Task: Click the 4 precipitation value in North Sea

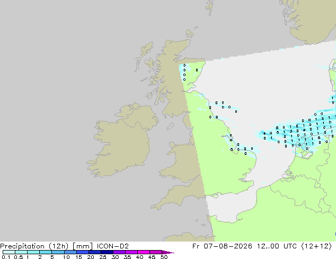Action: (x=264, y=134)
